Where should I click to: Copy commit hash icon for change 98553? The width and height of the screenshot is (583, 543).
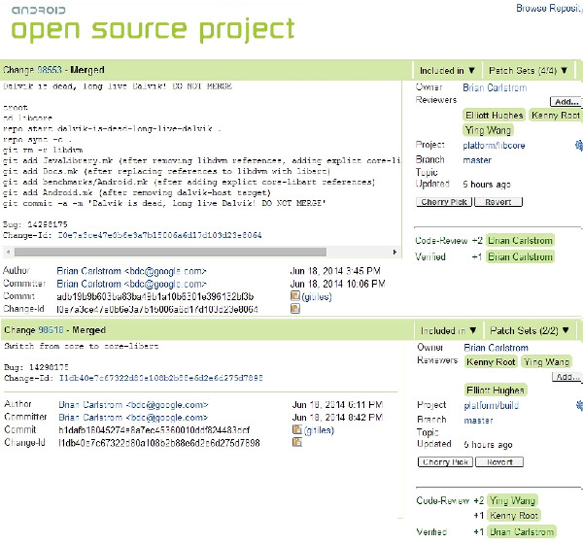point(295,296)
